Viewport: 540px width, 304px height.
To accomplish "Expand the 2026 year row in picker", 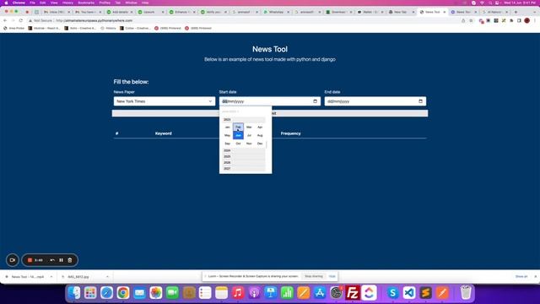I will [x=244, y=162].
